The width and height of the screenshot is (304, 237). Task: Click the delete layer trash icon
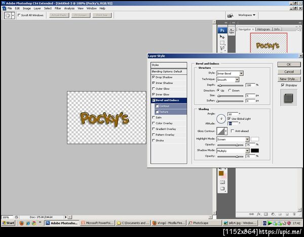pyautogui.click(x=294, y=214)
